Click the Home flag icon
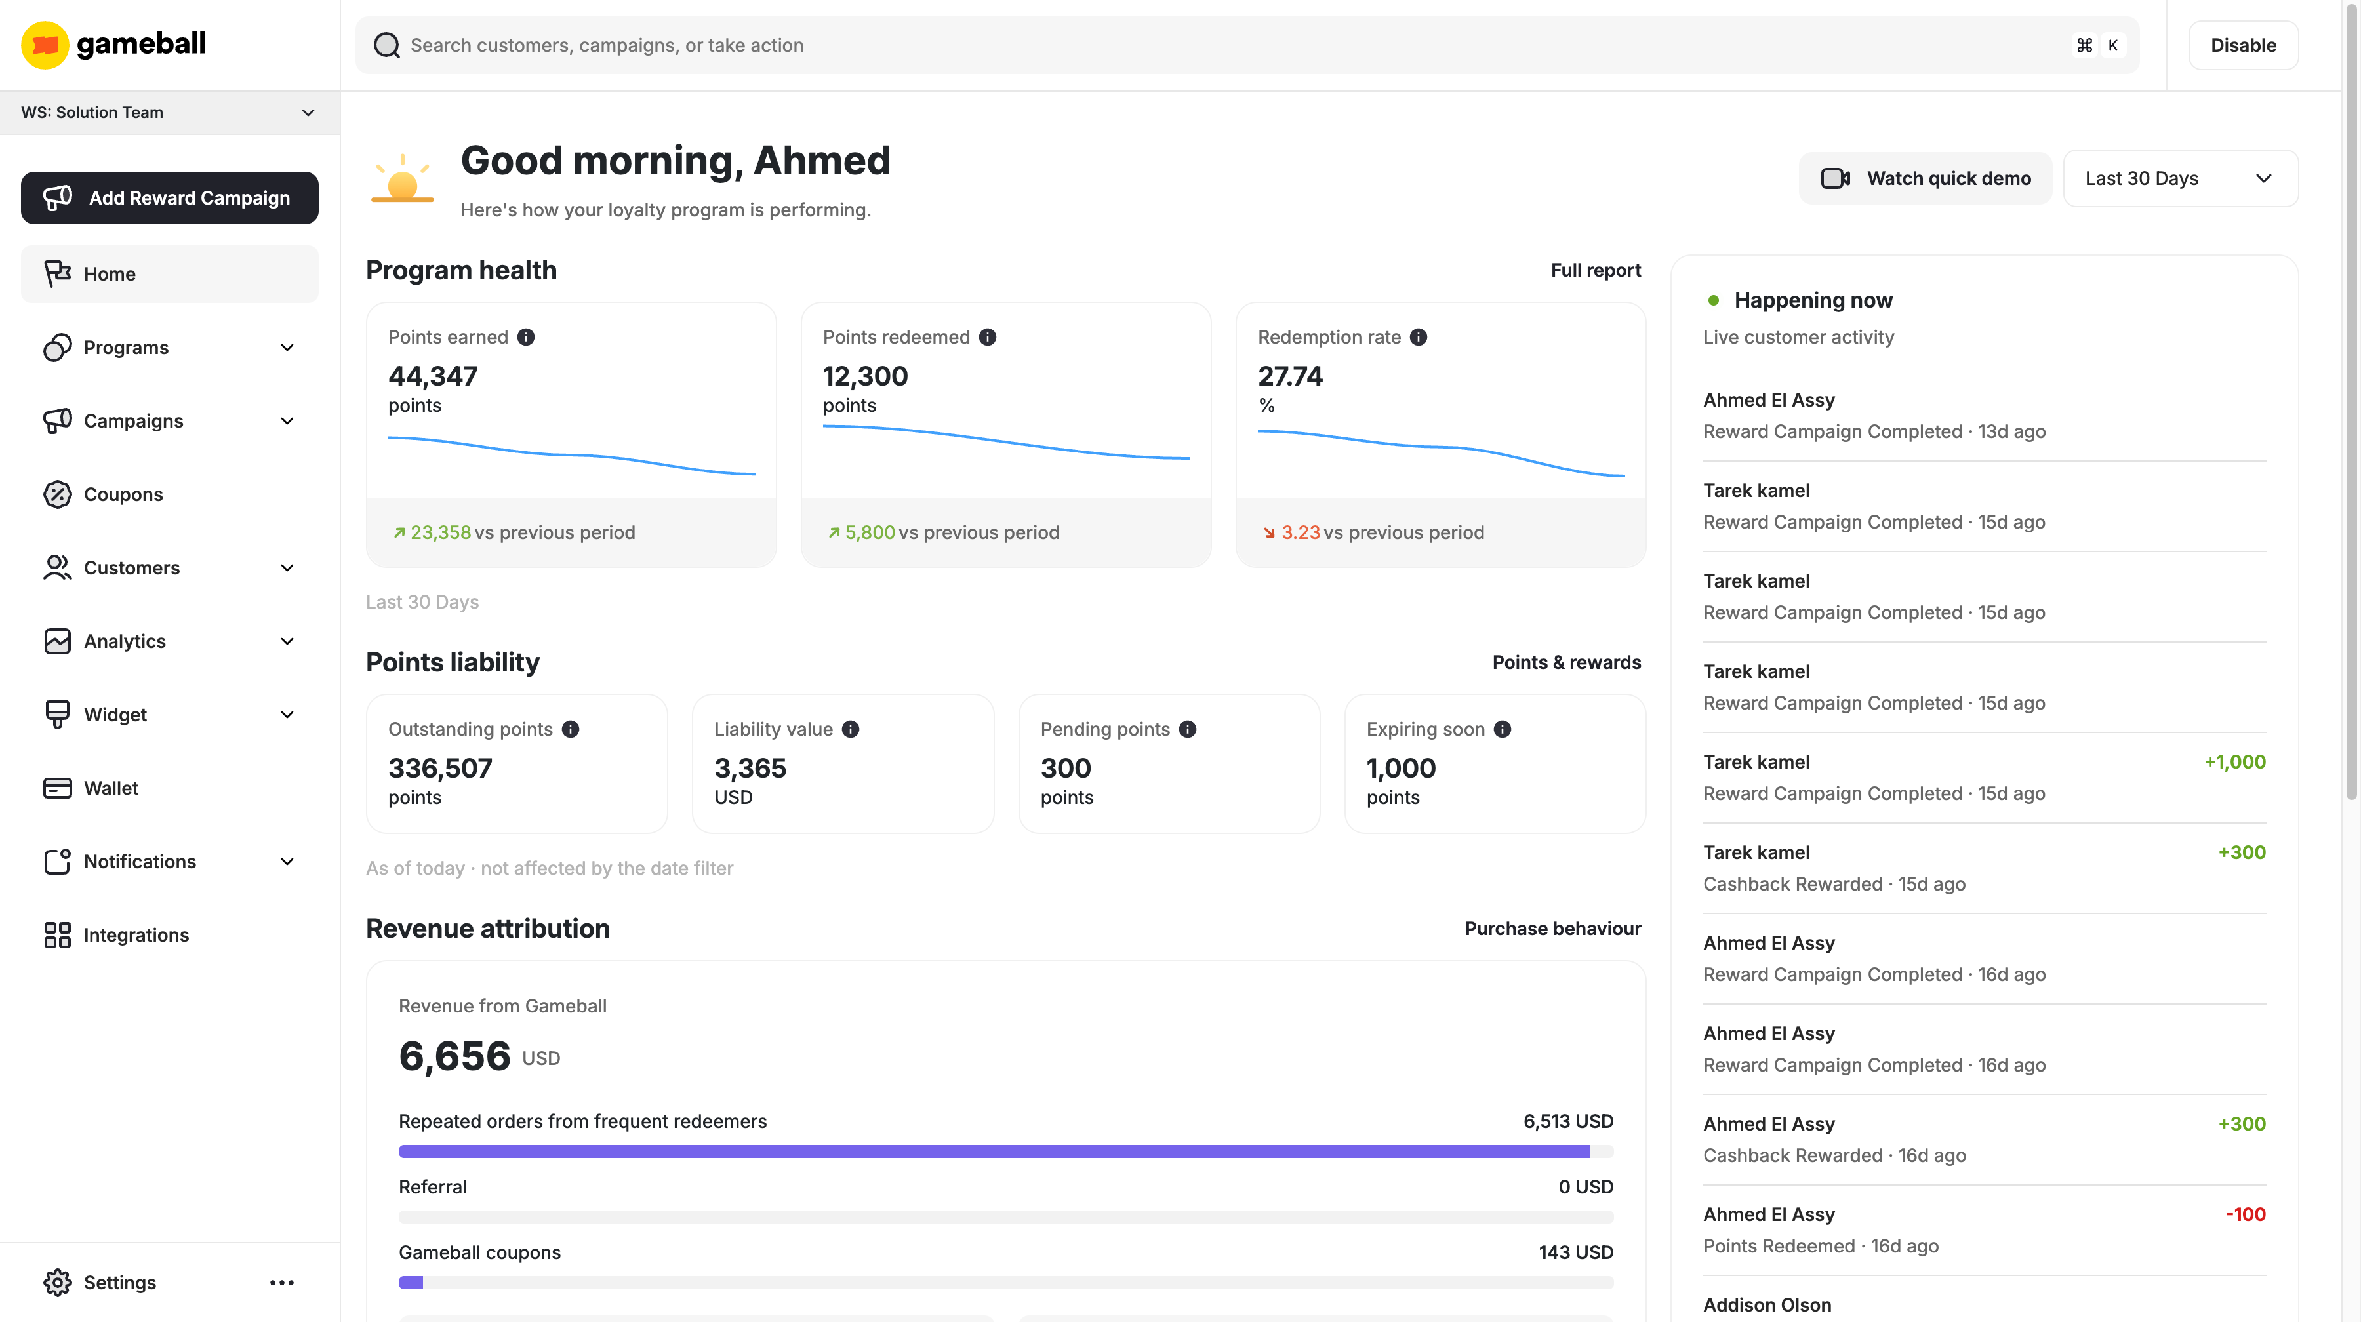Image resolution: width=2361 pixels, height=1322 pixels. [58, 273]
